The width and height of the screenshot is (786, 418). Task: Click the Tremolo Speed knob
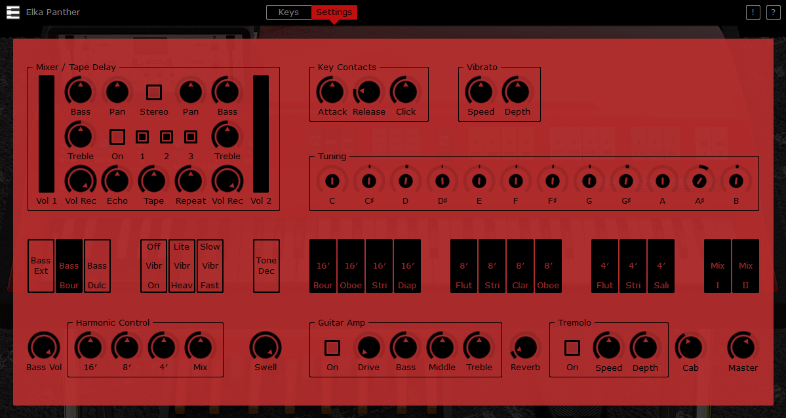click(608, 347)
